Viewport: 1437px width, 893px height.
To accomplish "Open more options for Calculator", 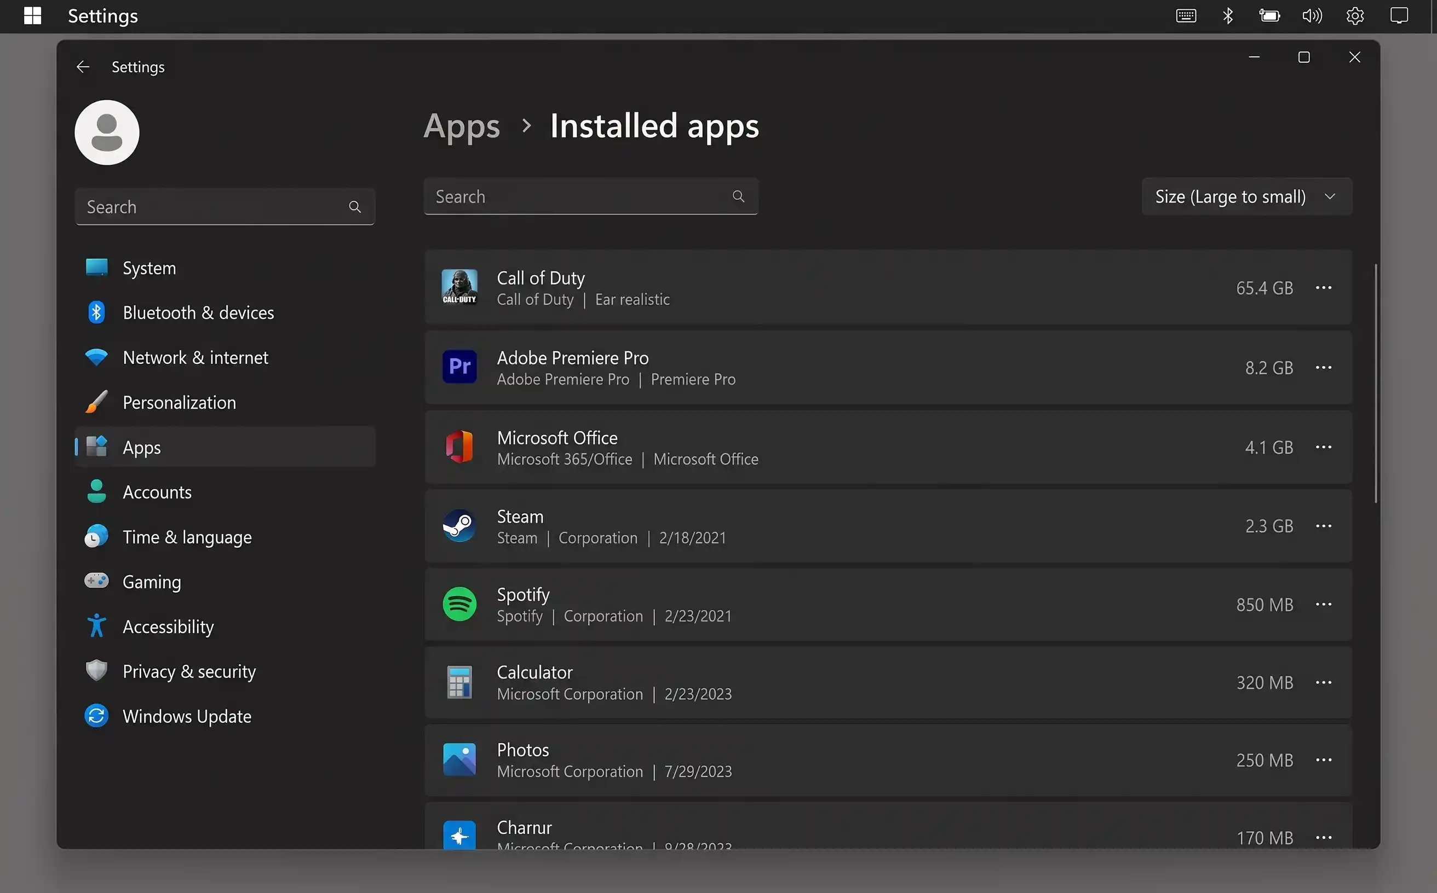I will coord(1324,683).
